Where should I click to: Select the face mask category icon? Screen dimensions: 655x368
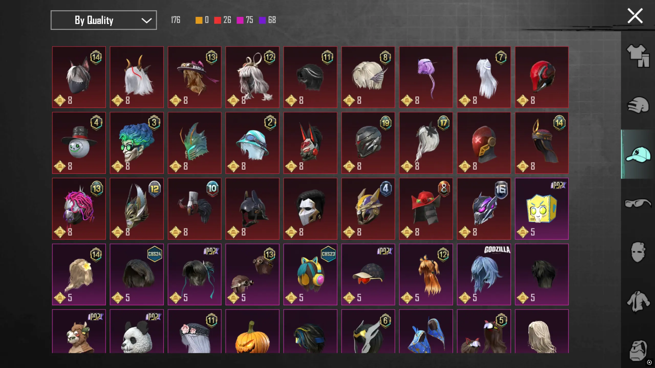(638, 252)
